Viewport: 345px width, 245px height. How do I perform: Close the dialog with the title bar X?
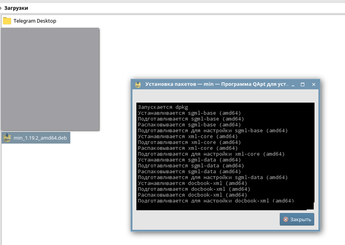(314, 84)
